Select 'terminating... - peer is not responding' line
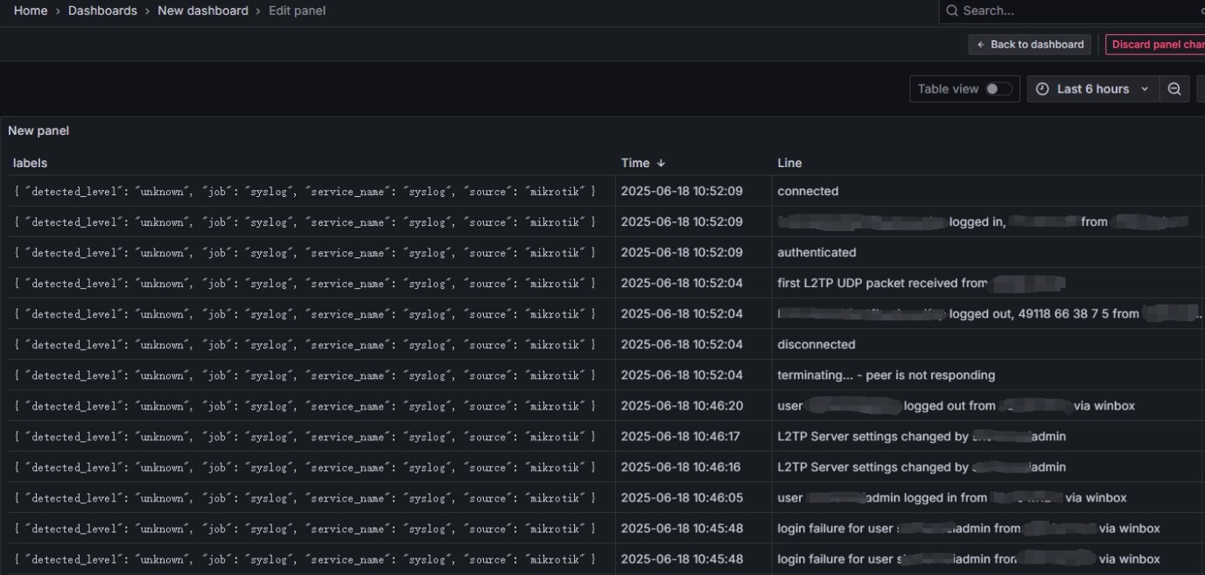The width and height of the screenshot is (1205, 575). [886, 375]
